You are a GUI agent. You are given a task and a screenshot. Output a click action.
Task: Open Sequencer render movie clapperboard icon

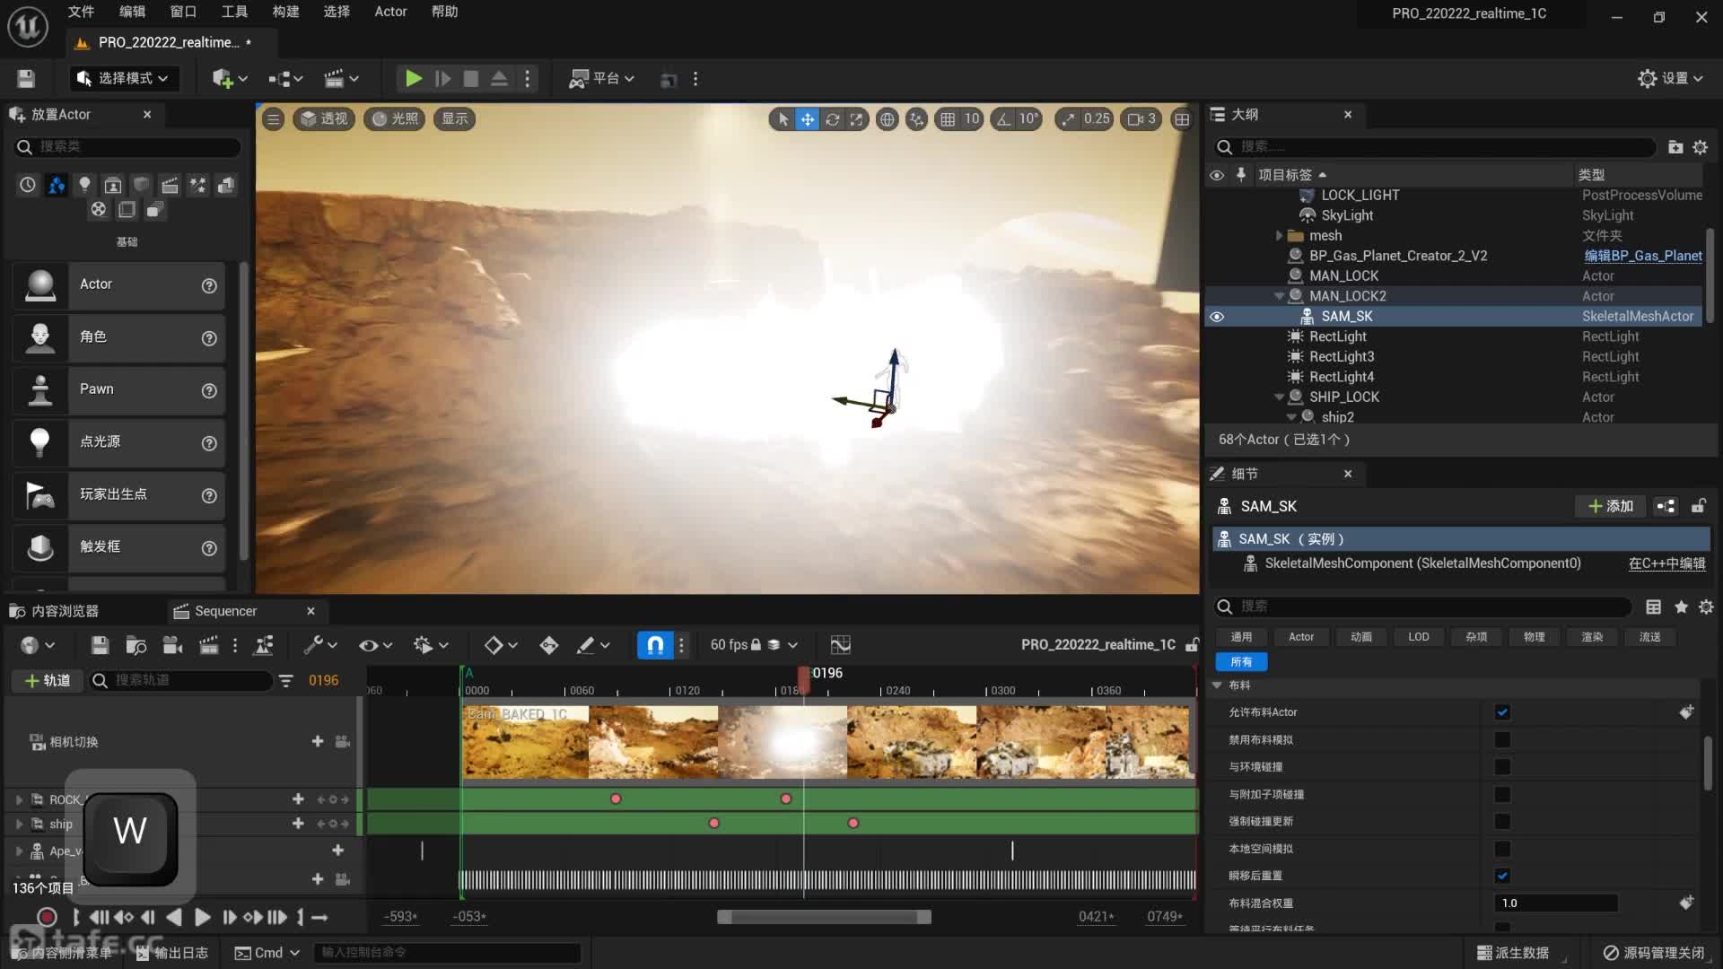(x=208, y=645)
